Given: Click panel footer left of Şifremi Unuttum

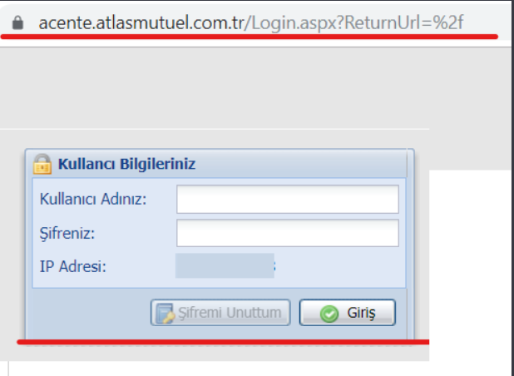Looking at the screenshot, I should 91,313.
